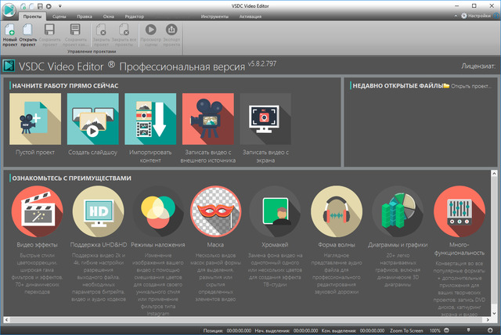Start a Пустой проект from the tile
This screenshot has width=501, height=335.
pyautogui.click(x=33, y=119)
